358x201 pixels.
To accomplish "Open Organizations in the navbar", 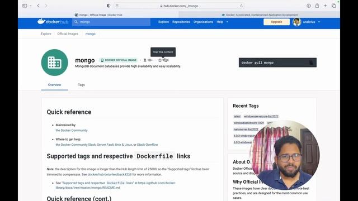I will pyautogui.click(x=203, y=22).
